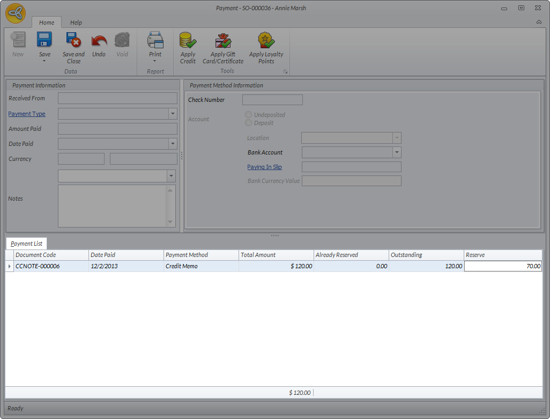Click the Check Number input field
The image size is (550, 419).
[x=272, y=100]
